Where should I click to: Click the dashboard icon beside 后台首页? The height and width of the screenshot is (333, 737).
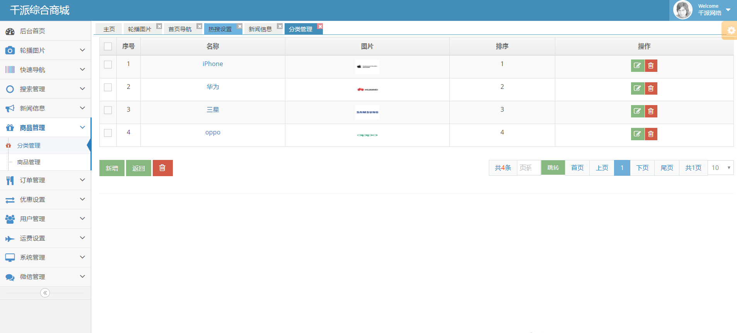10,31
